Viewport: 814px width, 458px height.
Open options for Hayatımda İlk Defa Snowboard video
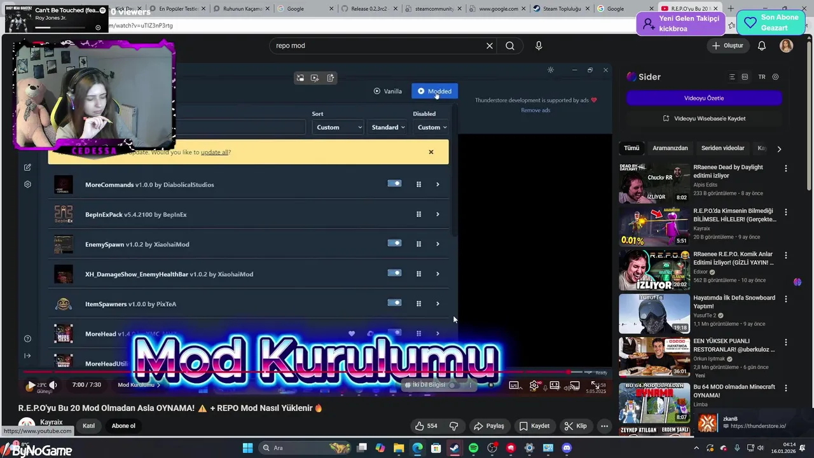pyautogui.click(x=786, y=298)
